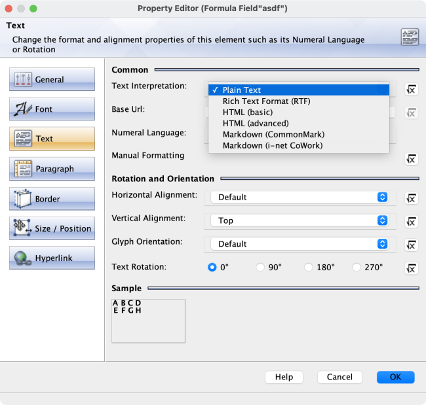Viewport: 426px width, 405px height.
Task: Select Rich Text Format (RTF) option
Action: pos(299,101)
